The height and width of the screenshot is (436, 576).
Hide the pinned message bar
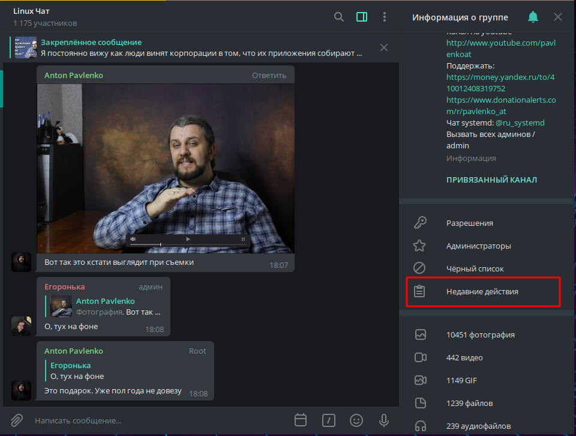384,47
